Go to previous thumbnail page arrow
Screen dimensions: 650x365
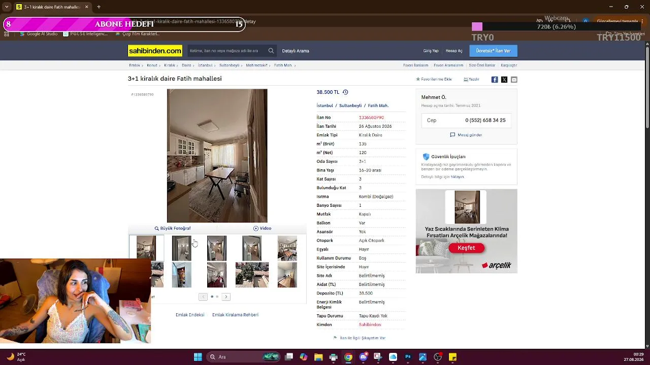point(203,297)
